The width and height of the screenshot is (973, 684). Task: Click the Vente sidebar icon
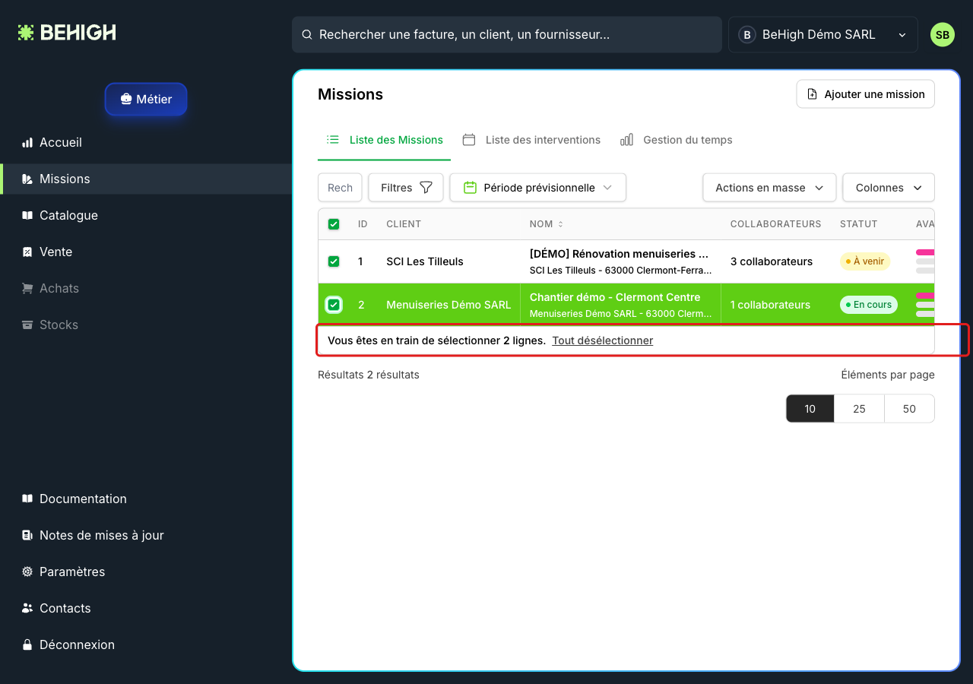coord(27,252)
